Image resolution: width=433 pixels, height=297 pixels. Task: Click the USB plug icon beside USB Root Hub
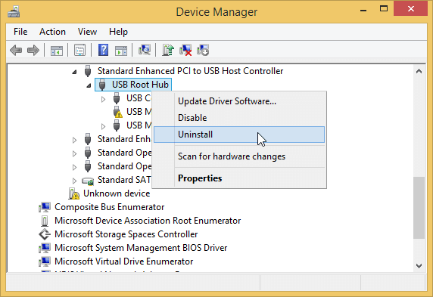(x=102, y=85)
